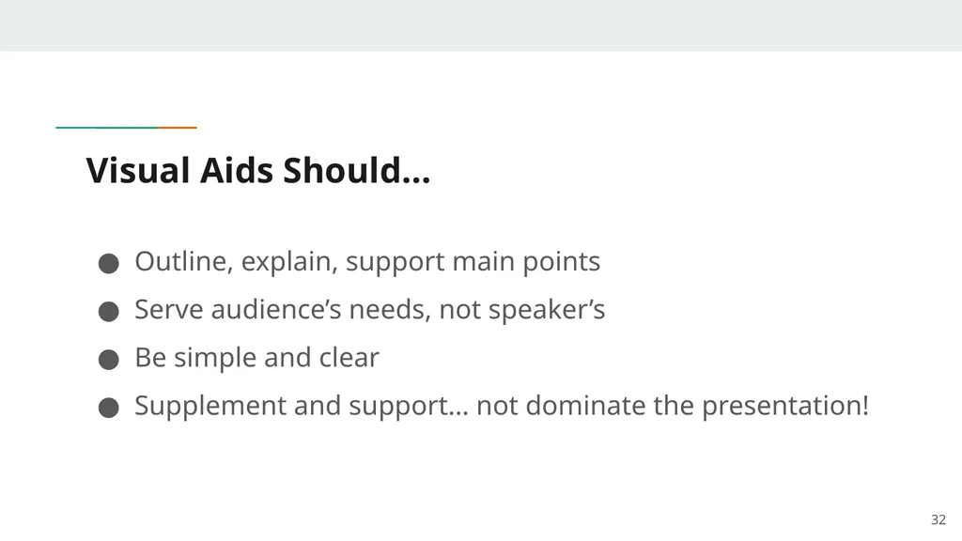Click the light gray header band
The width and height of the screenshot is (962, 541).
481,25
